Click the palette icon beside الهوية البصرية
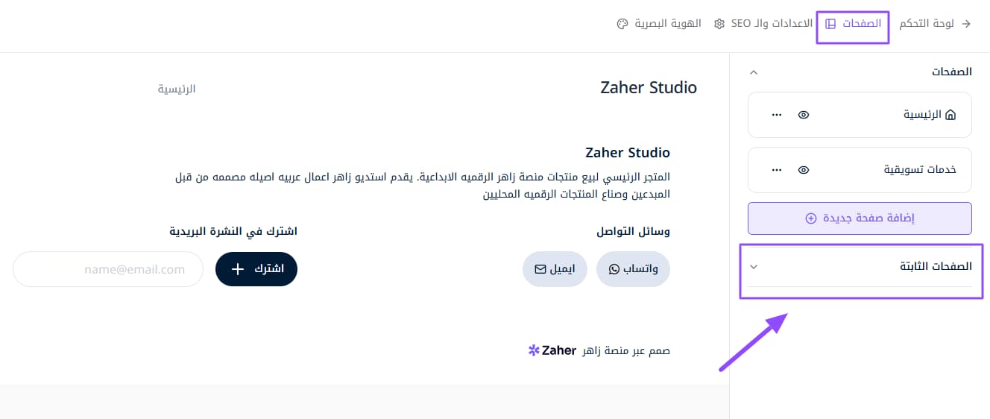This screenshot has width=990, height=419. tap(622, 24)
